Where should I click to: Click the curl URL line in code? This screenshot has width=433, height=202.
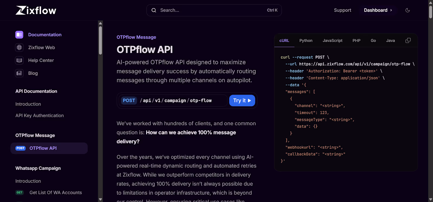350,64
